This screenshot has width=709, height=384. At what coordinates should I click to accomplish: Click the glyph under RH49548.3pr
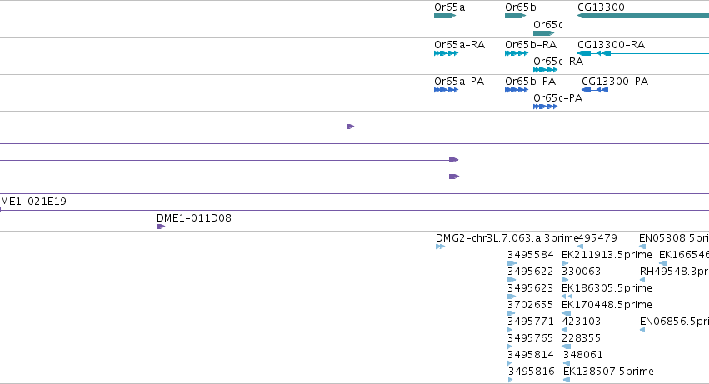pyautogui.click(x=642, y=280)
